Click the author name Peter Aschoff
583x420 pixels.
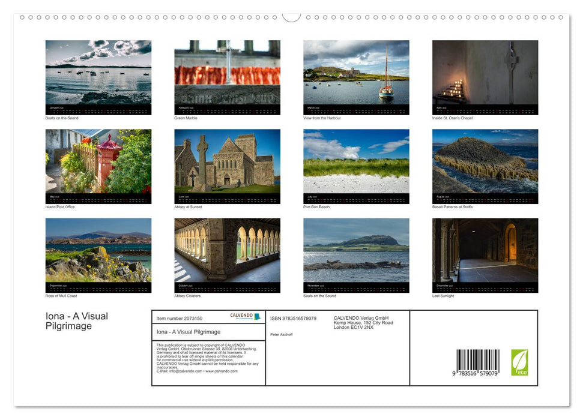pyautogui.click(x=281, y=335)
